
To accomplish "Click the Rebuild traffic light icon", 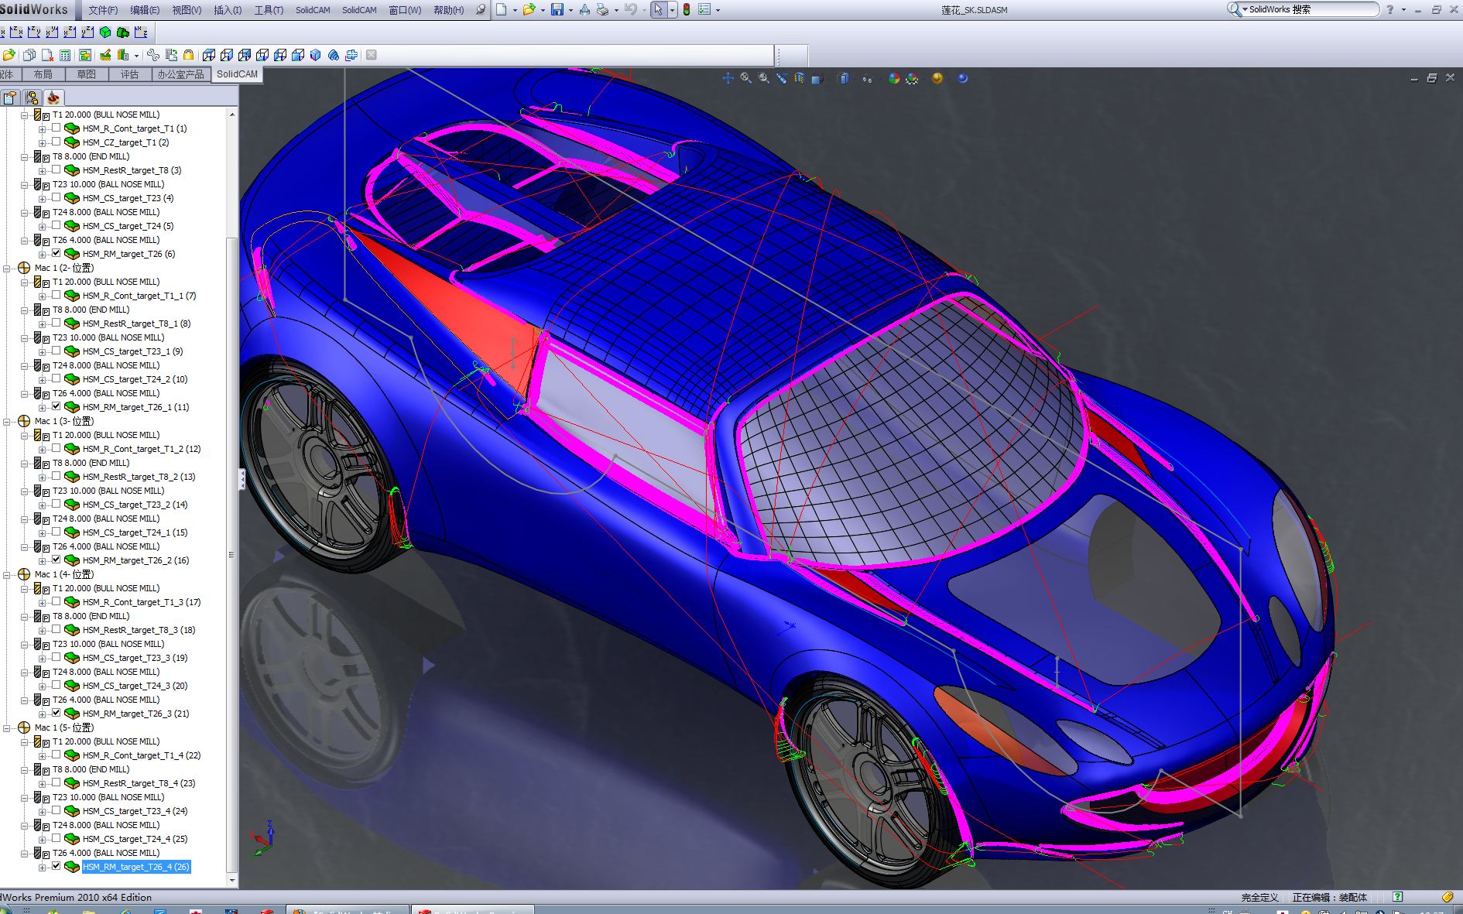I will [x=686, y=9].
